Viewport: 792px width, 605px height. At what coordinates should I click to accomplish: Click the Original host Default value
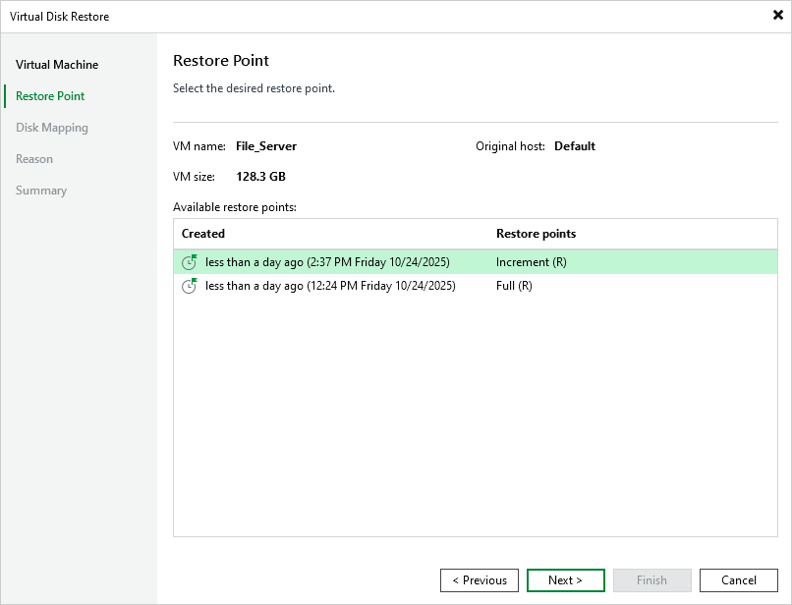[574, 146]
